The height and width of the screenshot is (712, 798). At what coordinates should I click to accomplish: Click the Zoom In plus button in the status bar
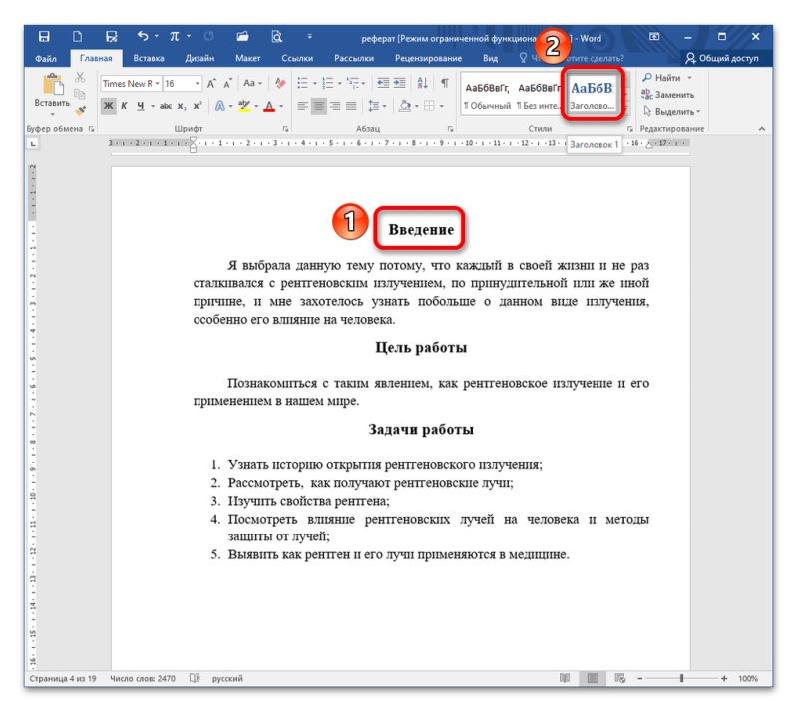724,678
